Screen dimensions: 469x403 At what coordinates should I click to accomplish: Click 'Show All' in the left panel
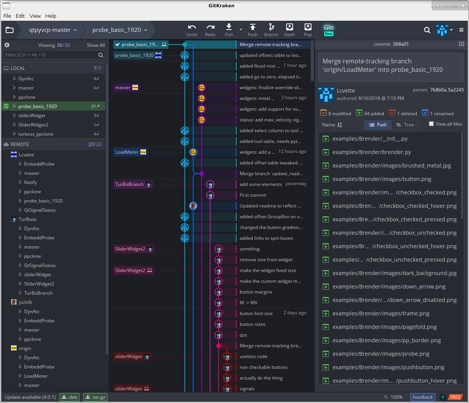(96, 45)
